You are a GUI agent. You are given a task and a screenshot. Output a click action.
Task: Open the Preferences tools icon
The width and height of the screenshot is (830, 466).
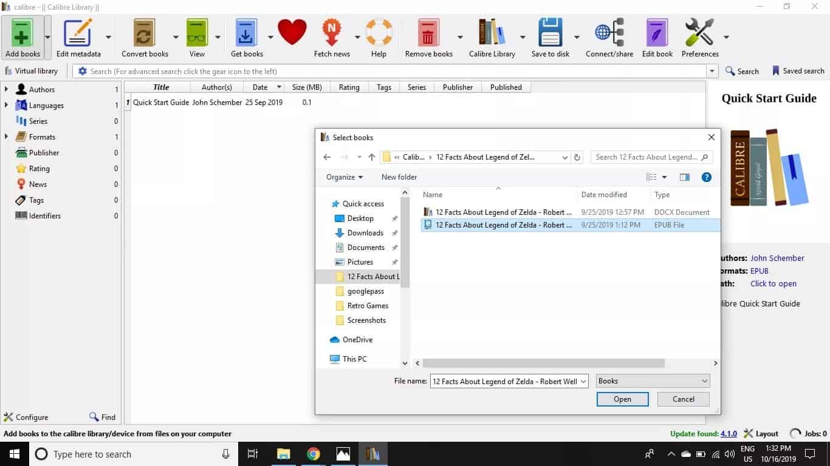click(699, 32)
